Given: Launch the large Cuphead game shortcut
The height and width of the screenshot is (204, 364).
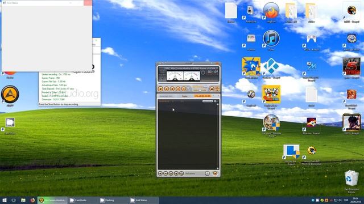Looking at the screenshot, I should coord(271,94).
